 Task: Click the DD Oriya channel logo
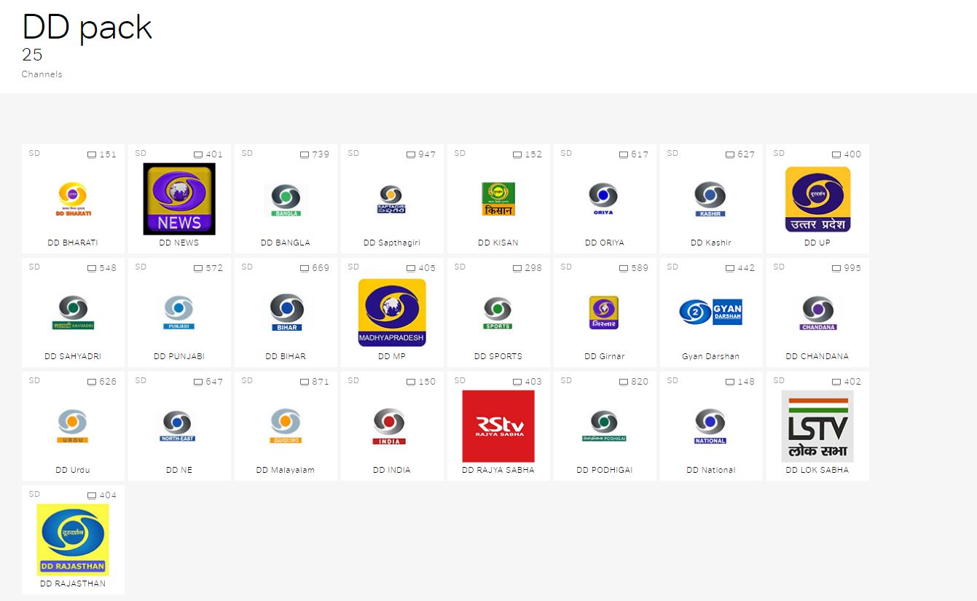tap(605, 199)
